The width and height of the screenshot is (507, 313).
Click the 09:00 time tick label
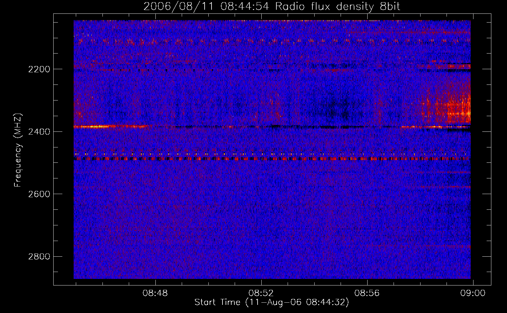(473, 293)
